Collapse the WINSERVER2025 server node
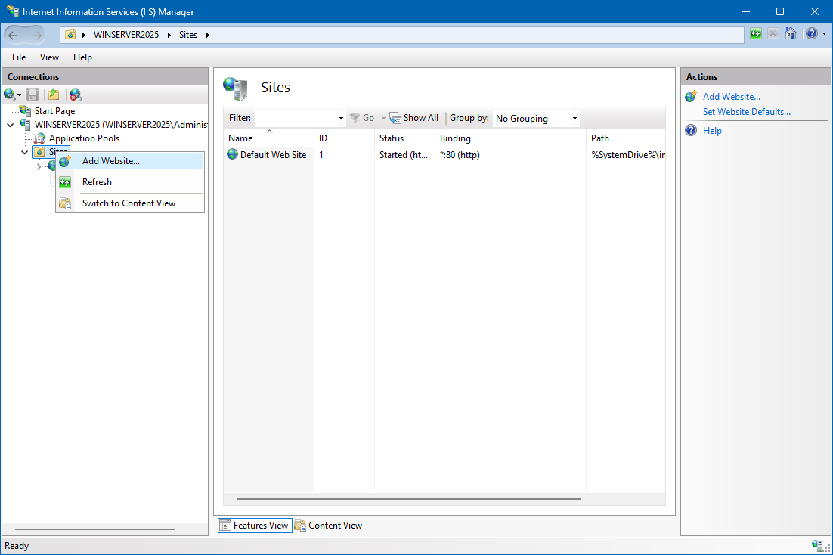The image size is (833, 555). click(10, 125)
